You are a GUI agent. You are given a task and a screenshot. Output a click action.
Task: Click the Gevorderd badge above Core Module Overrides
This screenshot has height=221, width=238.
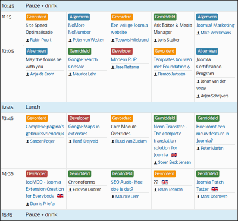coord(122,118)
